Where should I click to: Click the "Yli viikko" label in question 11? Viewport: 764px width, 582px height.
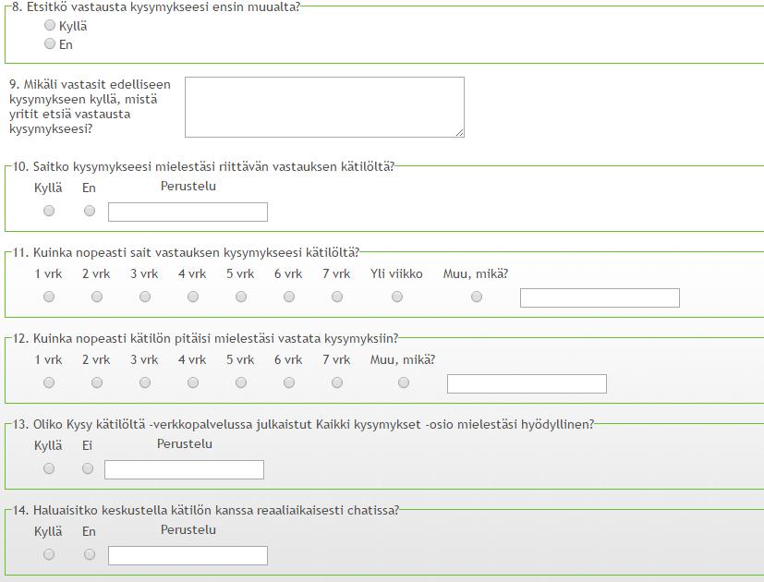pyautogui.click(x=396, y=274)
